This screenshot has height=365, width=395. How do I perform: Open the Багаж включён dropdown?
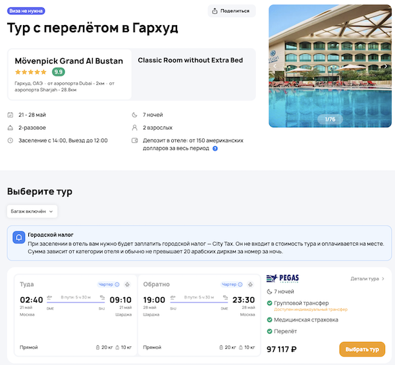pyautogui.click(x=32, y=211)
